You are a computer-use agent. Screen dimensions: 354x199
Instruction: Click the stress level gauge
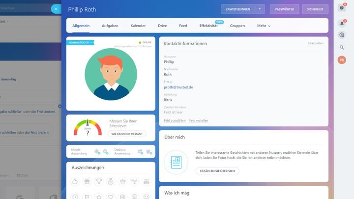88,128
